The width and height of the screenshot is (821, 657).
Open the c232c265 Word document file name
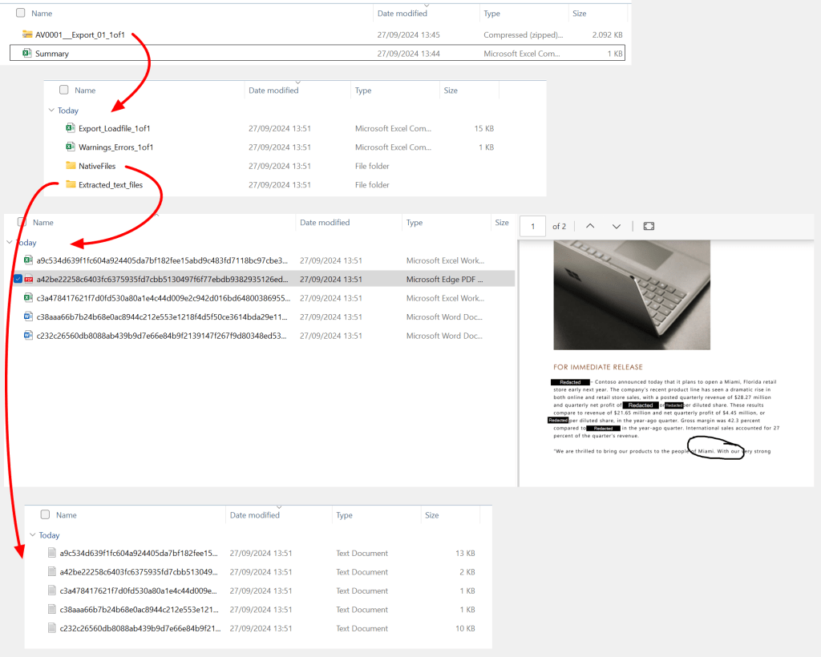click(x=160, y=336)
